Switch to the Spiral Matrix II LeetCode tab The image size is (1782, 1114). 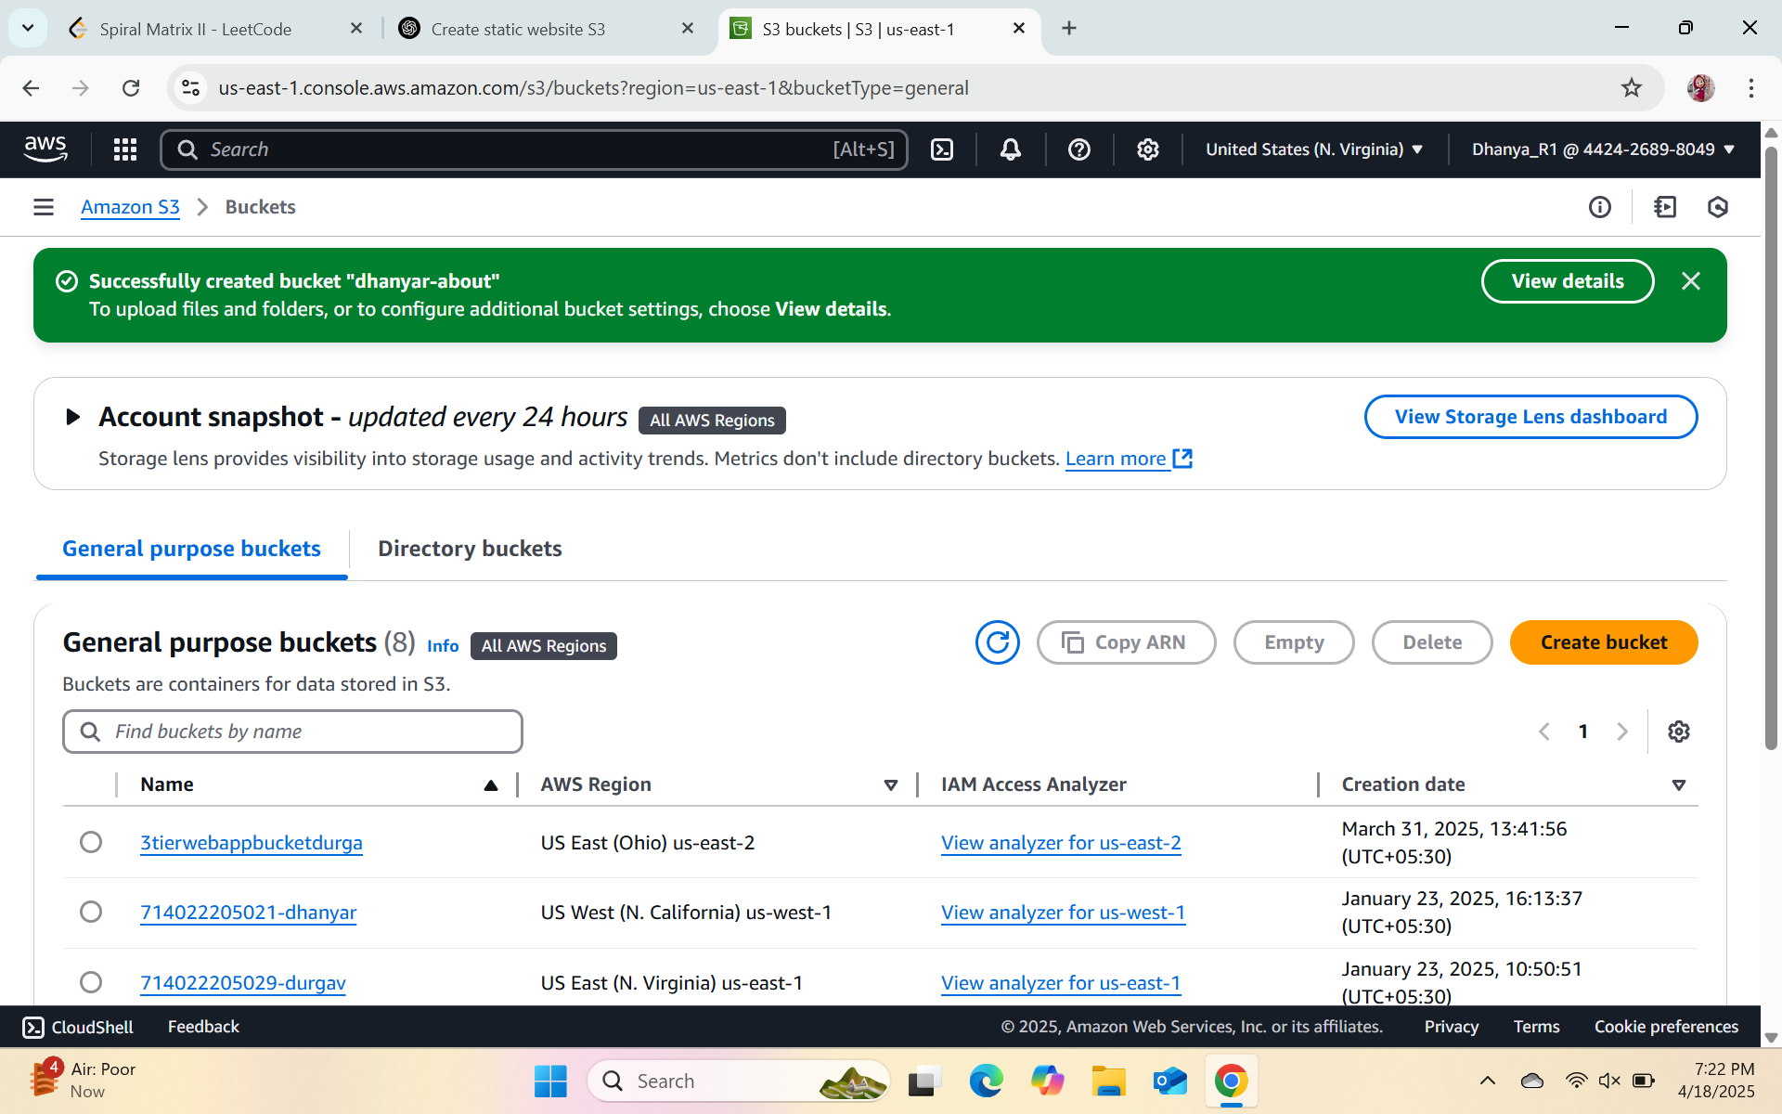click(196, 29)
